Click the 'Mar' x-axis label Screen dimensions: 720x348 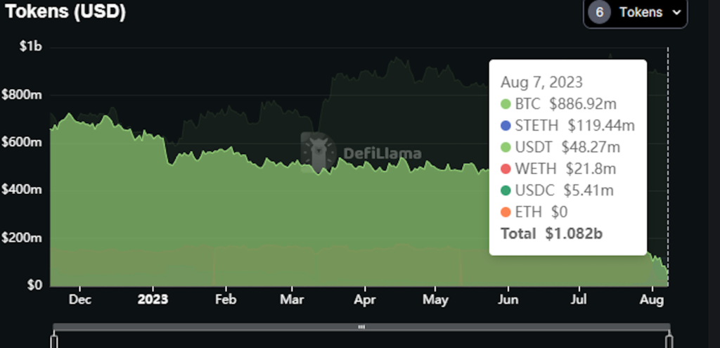pyautogui.click(x=292, y=299)
